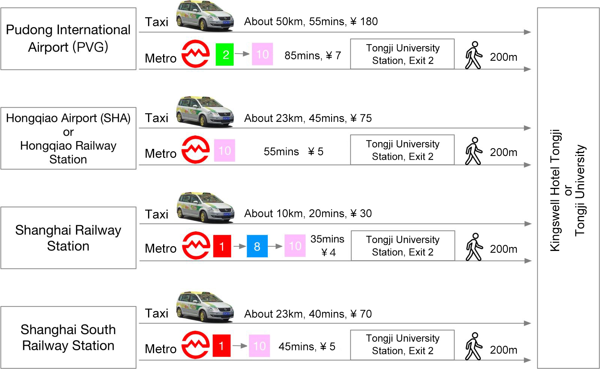Click the taxi image in Pudong Airport row
This screenshot has width=600, height=369.
[205, 16]
